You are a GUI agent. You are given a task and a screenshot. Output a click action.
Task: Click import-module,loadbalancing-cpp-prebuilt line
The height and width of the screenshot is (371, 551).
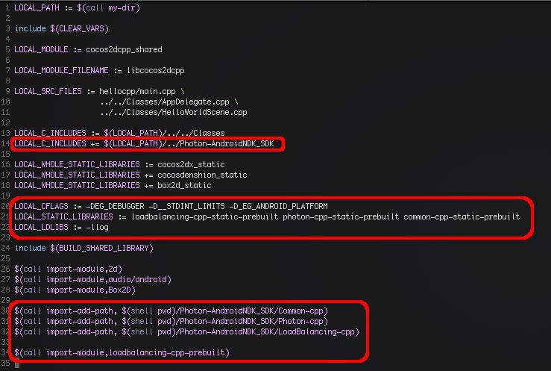point(122,353)
